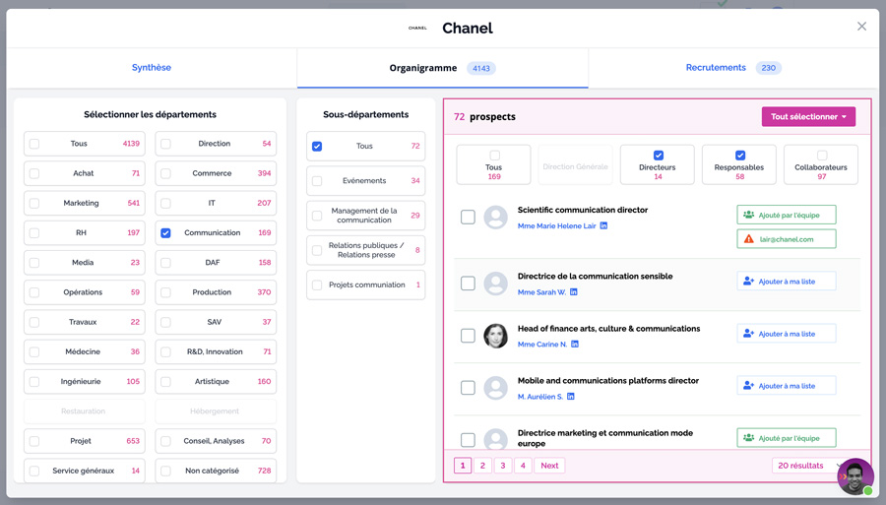Click the Chanel logo in the header
Image resolution: width=886 pixels, height=505 pixels.
tap(417, 28)
